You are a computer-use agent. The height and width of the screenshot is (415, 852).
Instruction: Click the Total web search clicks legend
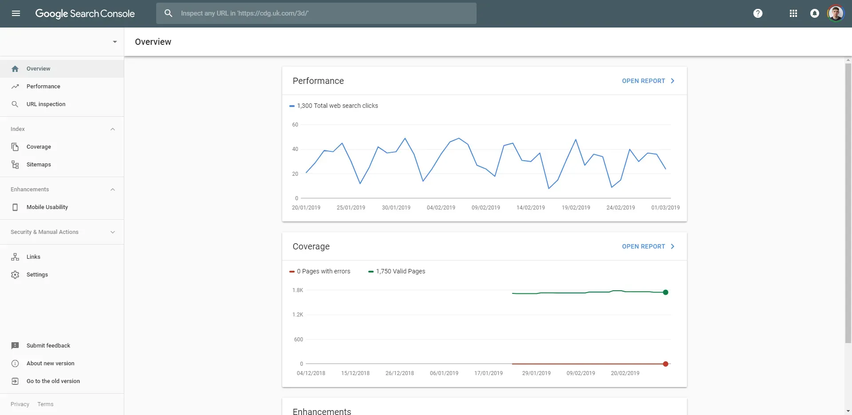coord(334,106)
